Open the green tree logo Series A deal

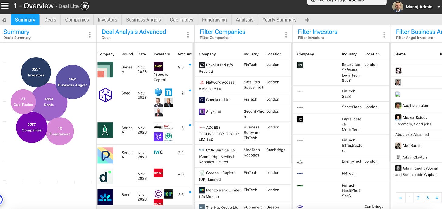point(105,130)
